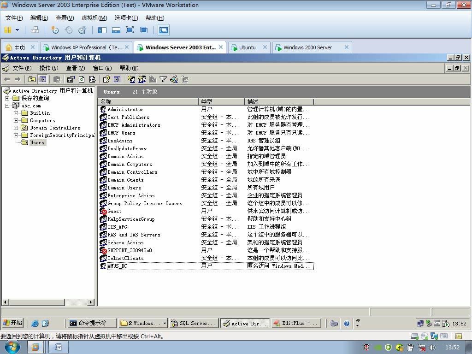Open VMware 选项卡(T) menu
Screen dimensions: 472x354
[x=126, y=18]
